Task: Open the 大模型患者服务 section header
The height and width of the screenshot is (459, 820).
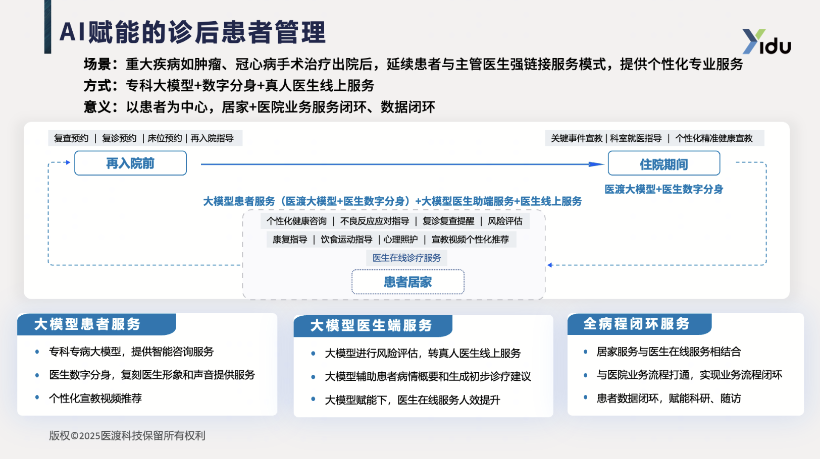Action: pyautogui.click(x=87, y=324)
